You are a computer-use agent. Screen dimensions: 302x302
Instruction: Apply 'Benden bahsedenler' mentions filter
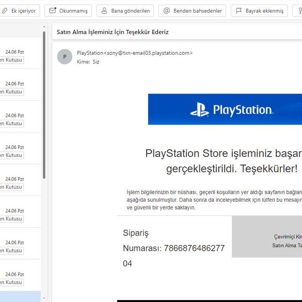pyautogui.click(x=192, y=11)
